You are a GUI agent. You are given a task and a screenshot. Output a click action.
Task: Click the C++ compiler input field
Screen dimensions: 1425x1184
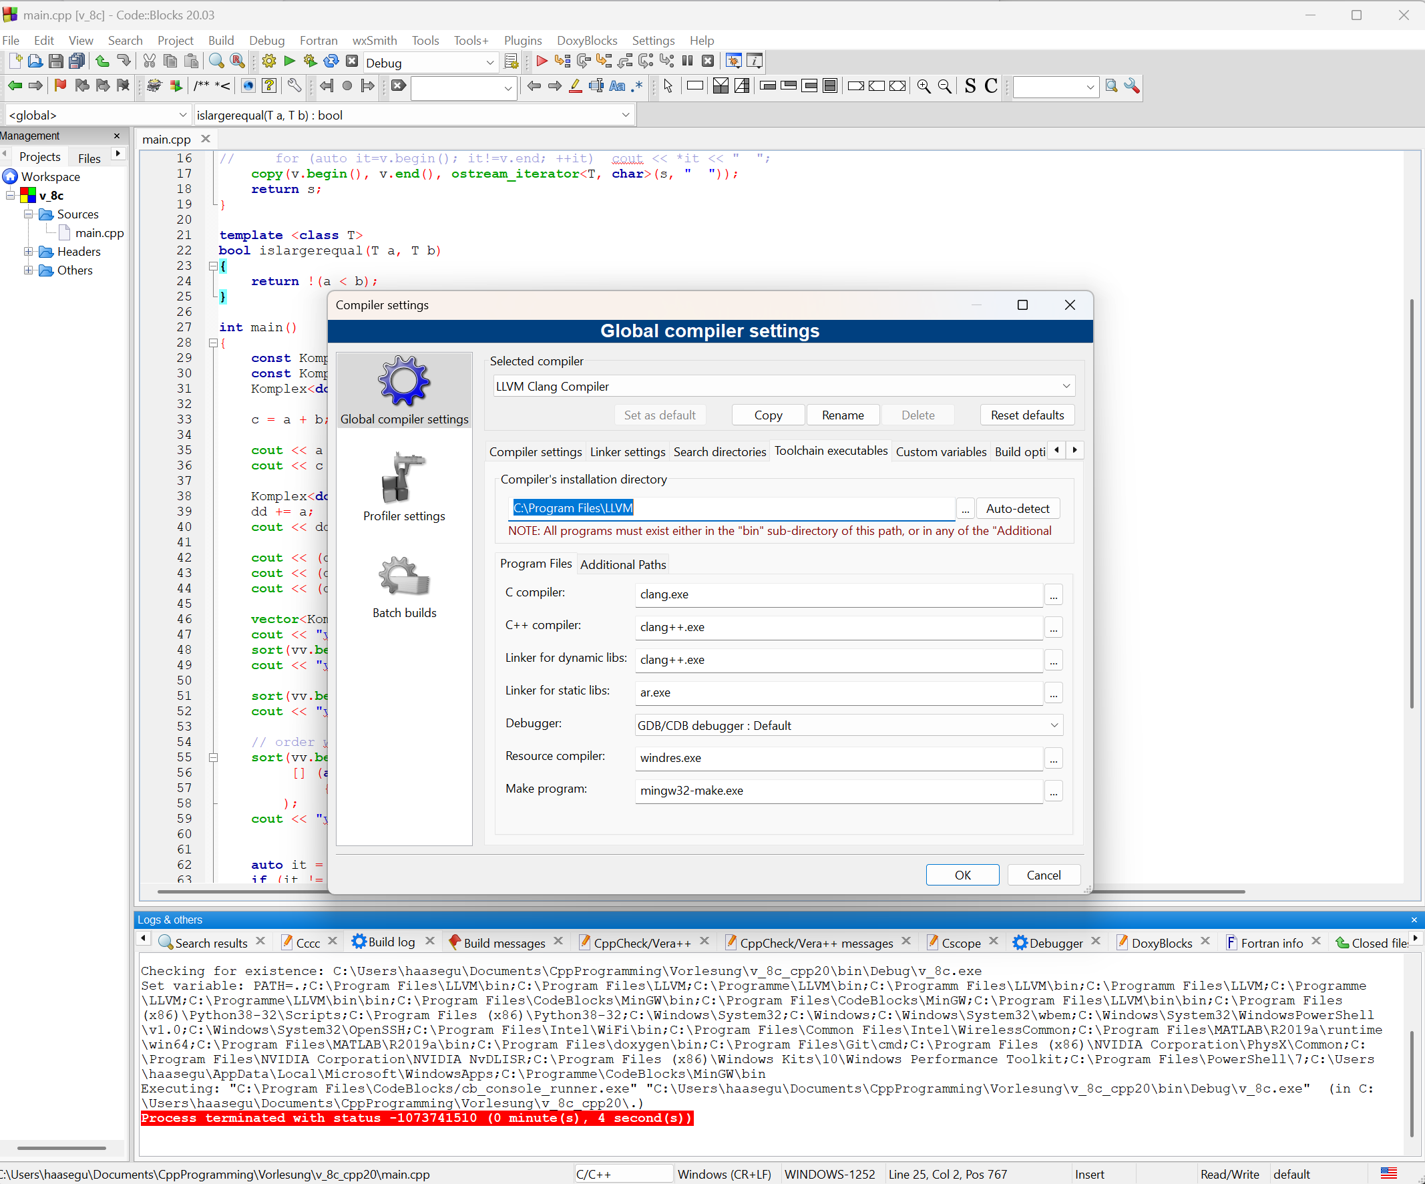(x=838, y=627)
